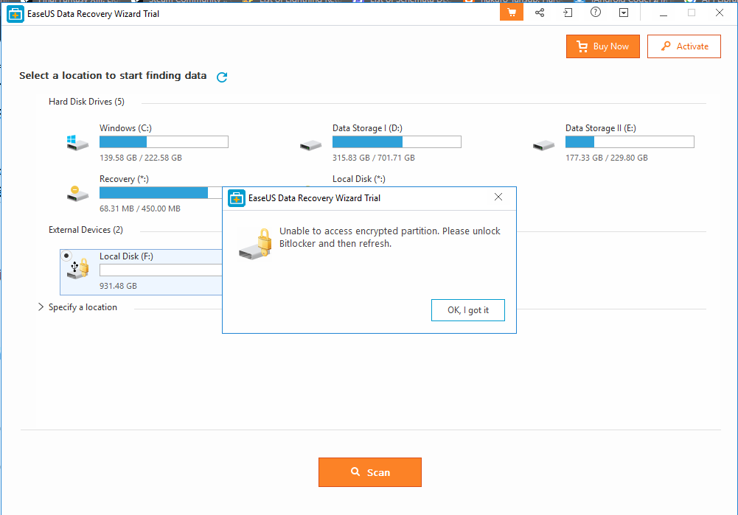Image resolution: width=738 pixels, height=515 pixels.
Task: Select the Local Disk (F:) radio button
Action: [66, 256]
